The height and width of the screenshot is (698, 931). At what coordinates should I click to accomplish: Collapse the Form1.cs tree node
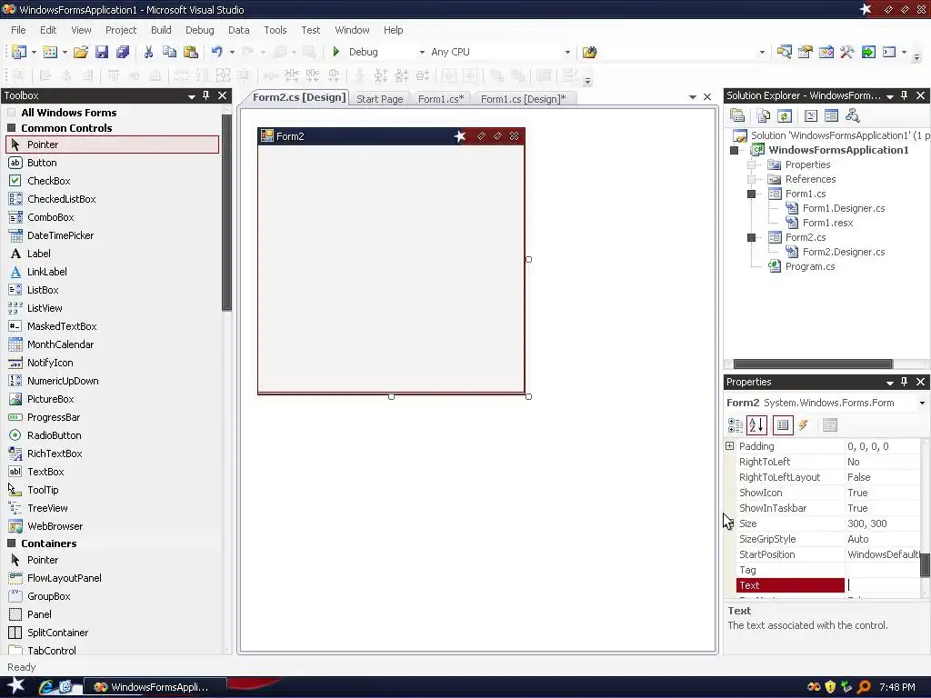[751, 194]
